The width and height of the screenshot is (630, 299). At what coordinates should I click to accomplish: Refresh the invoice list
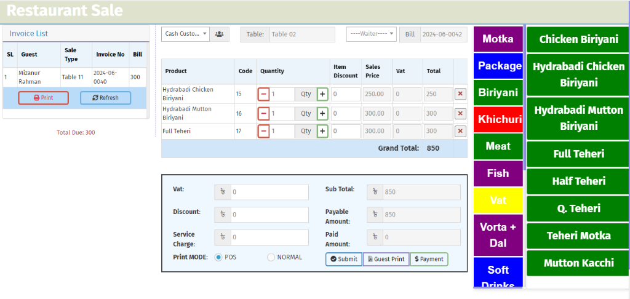coord(105,98)
